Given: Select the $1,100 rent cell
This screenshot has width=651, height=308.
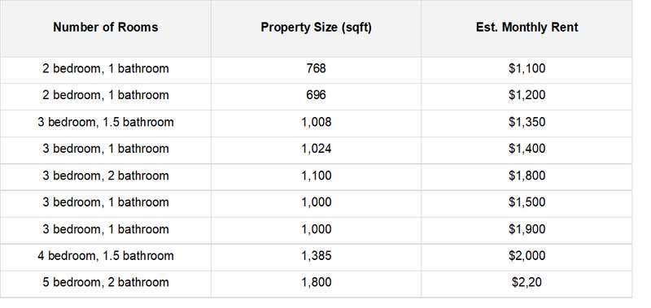Looking at the screenshot, I should tap(526, 69).
